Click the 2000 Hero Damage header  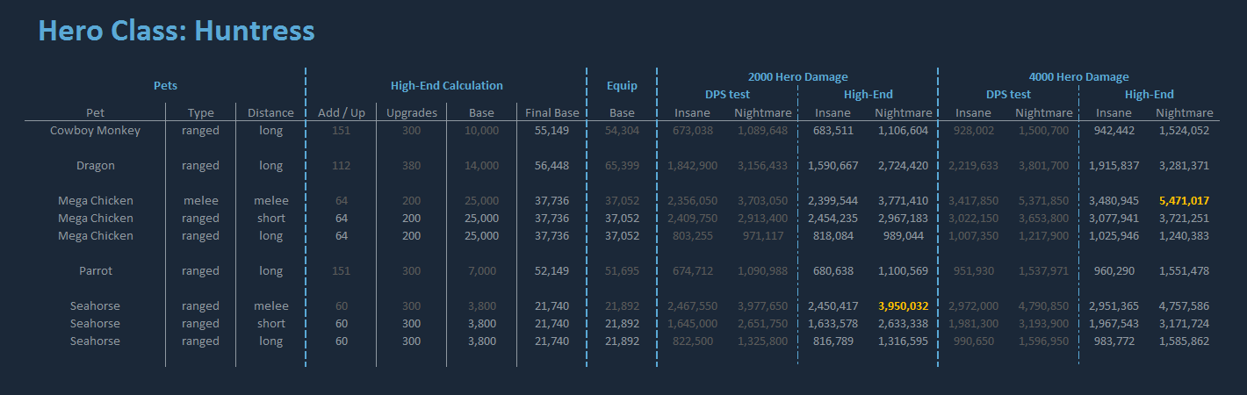point(797,77)
